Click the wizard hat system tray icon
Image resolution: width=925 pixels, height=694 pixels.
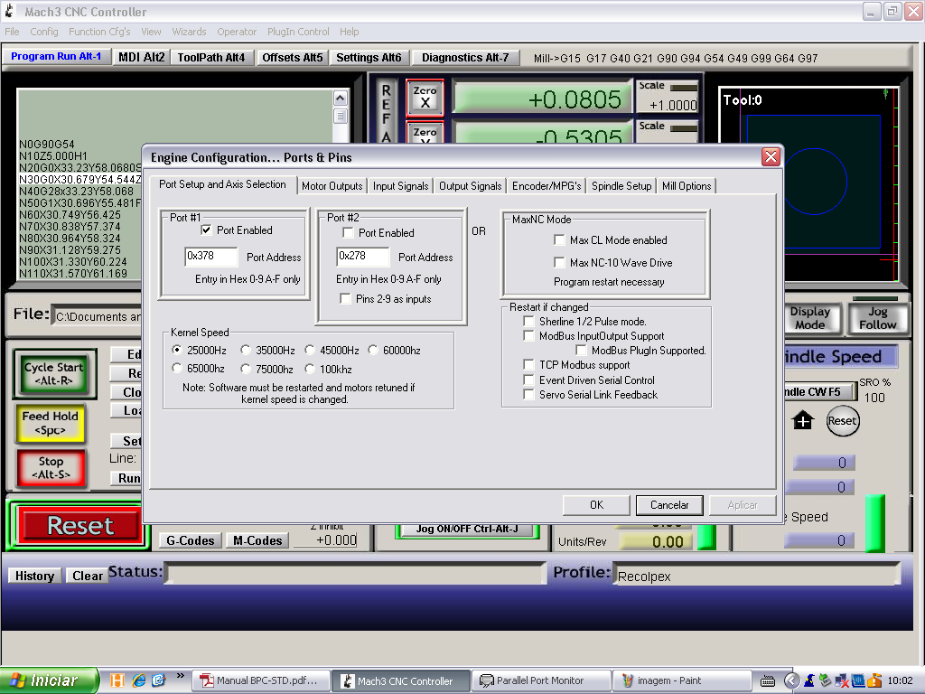809,680
